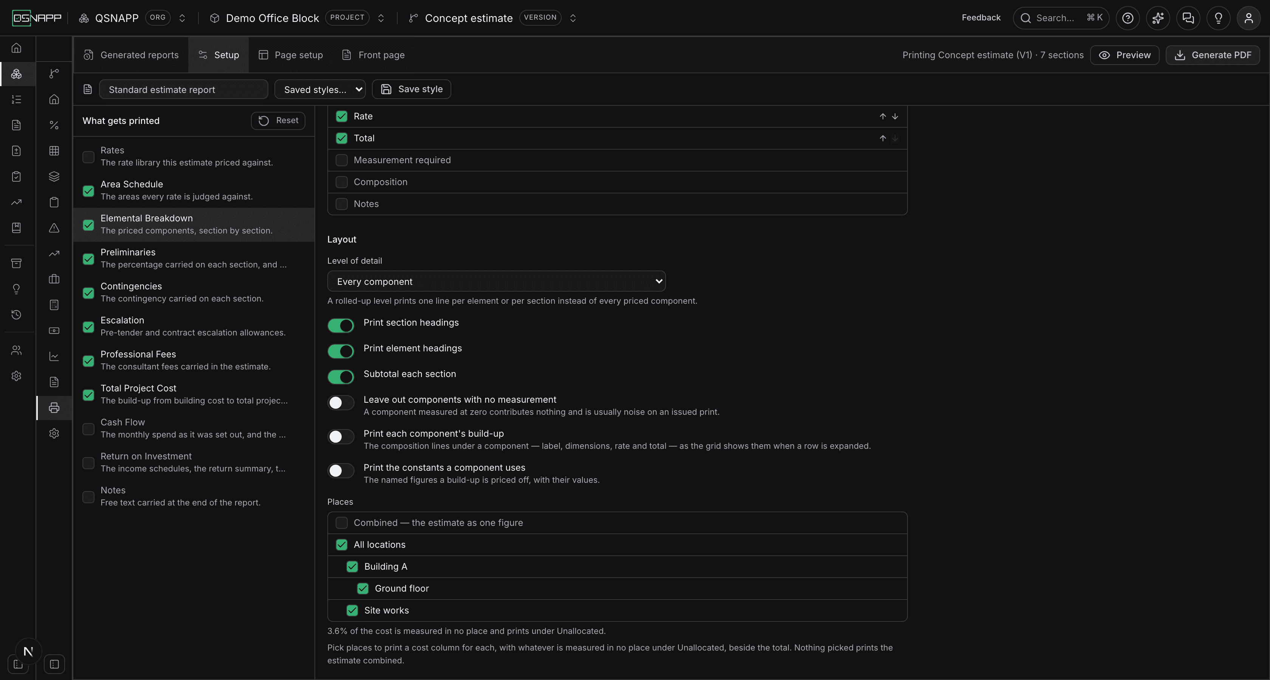The image size is (1270, 680).
Task: Open the Demo Office Block project switcher
Action: coord(381,18)
